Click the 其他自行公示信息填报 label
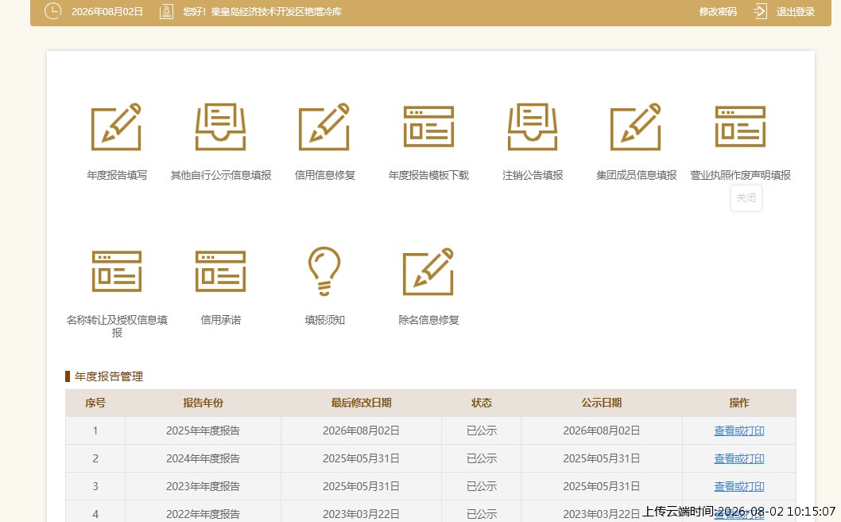 (x=220, y=175)
